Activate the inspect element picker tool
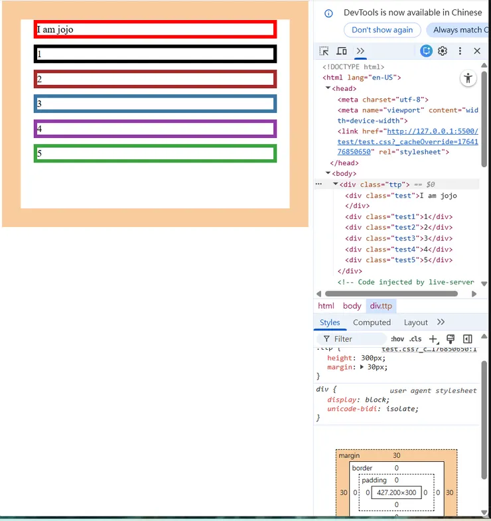 tap(324, 51)
